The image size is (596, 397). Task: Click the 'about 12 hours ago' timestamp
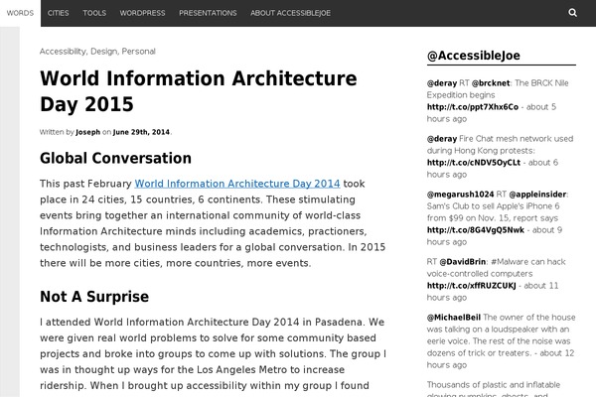click(x=501, y=359)
